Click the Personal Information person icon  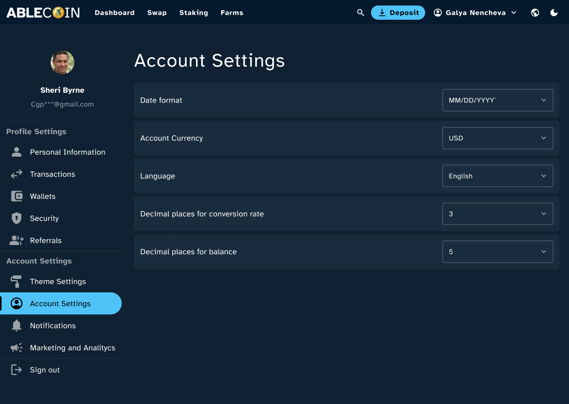[17, 152]
